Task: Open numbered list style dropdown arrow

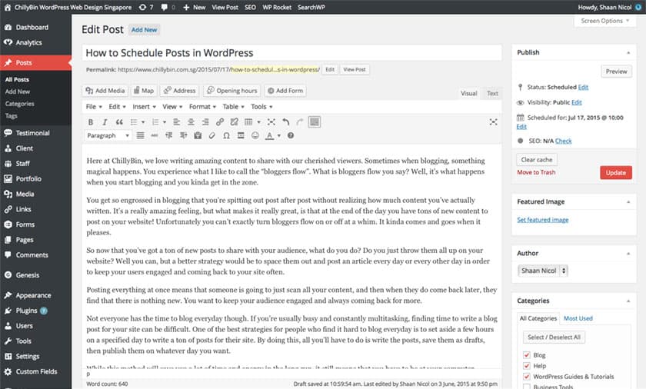Action: [165, 121]
